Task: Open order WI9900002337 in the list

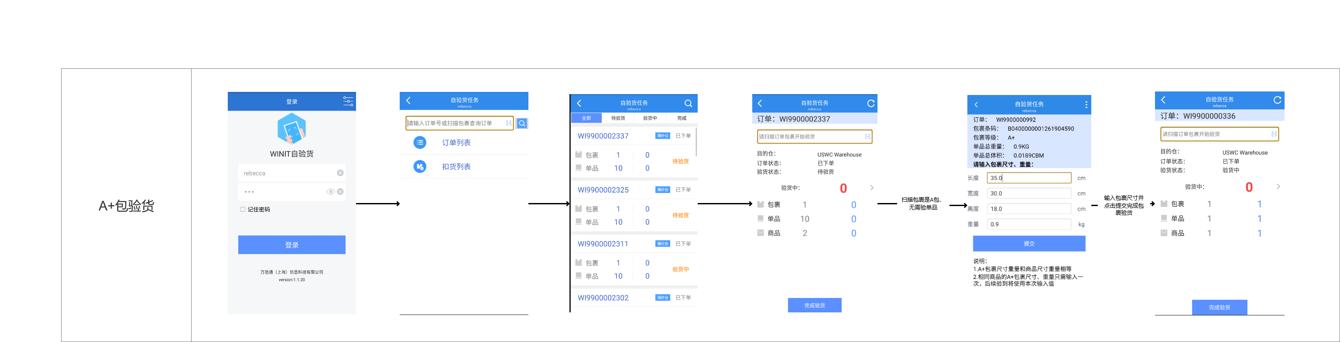Action: 603,136
